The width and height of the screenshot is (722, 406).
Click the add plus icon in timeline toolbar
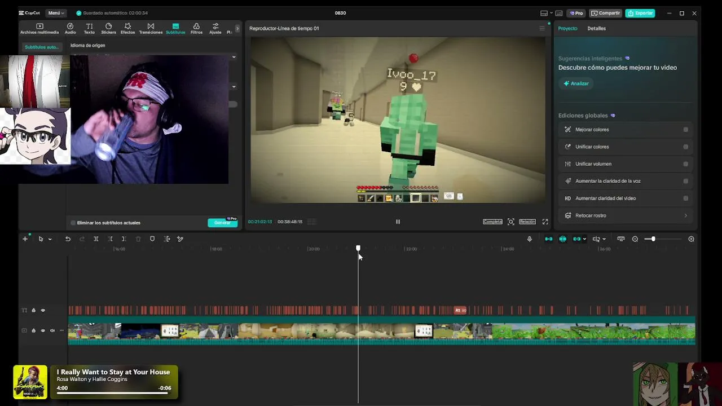pyautogui.click(x=25, y=239)
